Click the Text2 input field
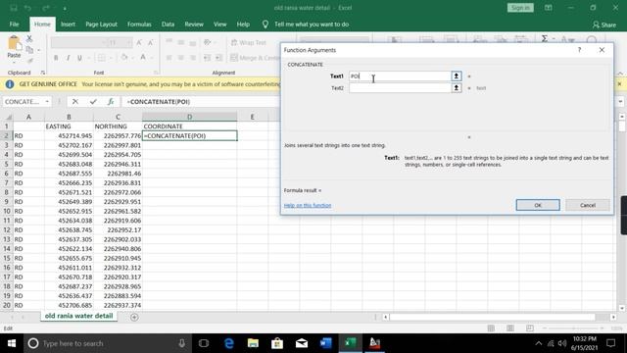 tap(400, 88)
